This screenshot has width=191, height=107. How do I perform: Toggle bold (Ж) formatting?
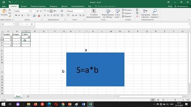(16, 15)
